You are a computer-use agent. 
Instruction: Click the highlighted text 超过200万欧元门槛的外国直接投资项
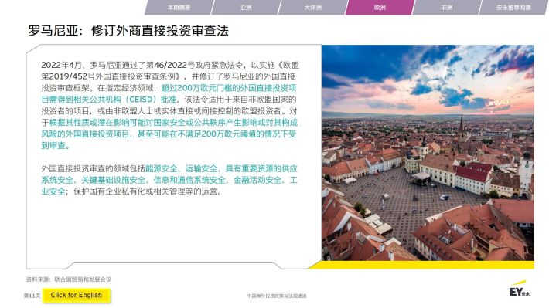click(229, 88)
